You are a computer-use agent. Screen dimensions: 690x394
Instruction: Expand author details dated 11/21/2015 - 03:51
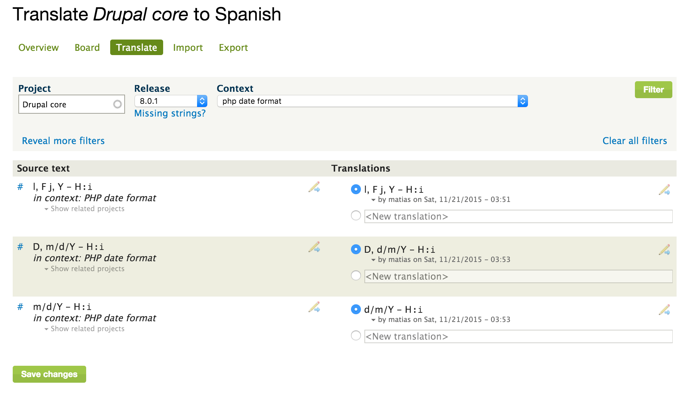pyautogui.click(x=441, y=200)
